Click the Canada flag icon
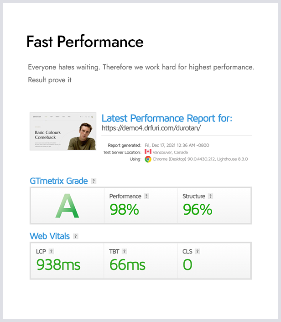 [148, 152]
